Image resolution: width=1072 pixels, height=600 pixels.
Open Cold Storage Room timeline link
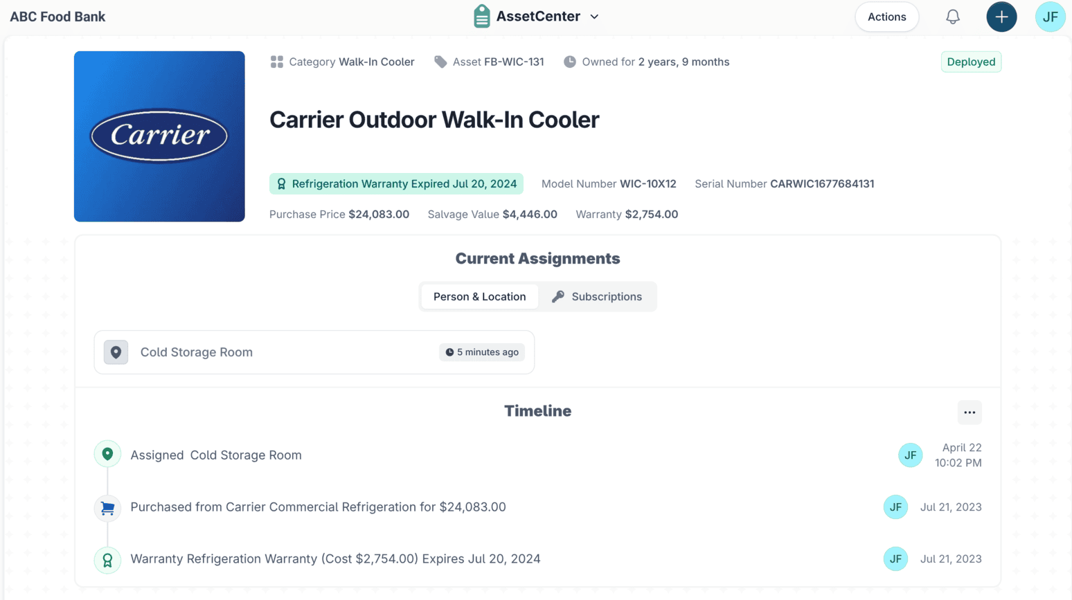(x=246, y=455)
